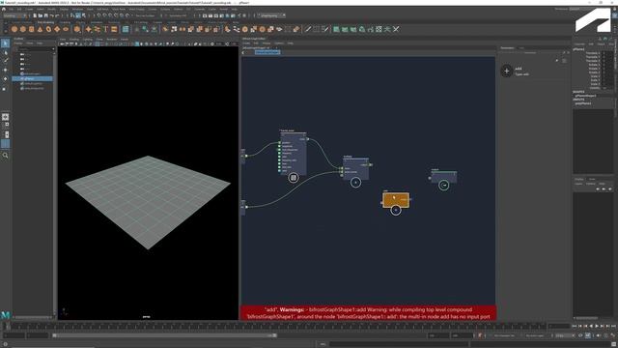
Task: Click the Open Scene icon
Action: [41, 15]
